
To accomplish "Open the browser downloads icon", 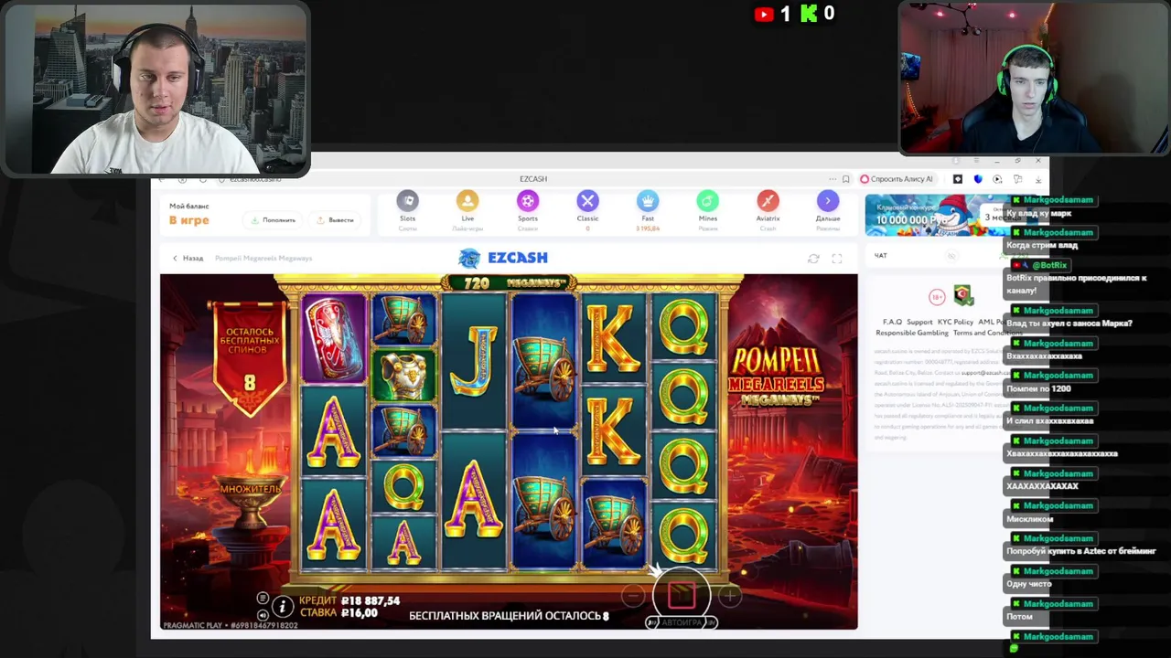I will (1037, 179).
